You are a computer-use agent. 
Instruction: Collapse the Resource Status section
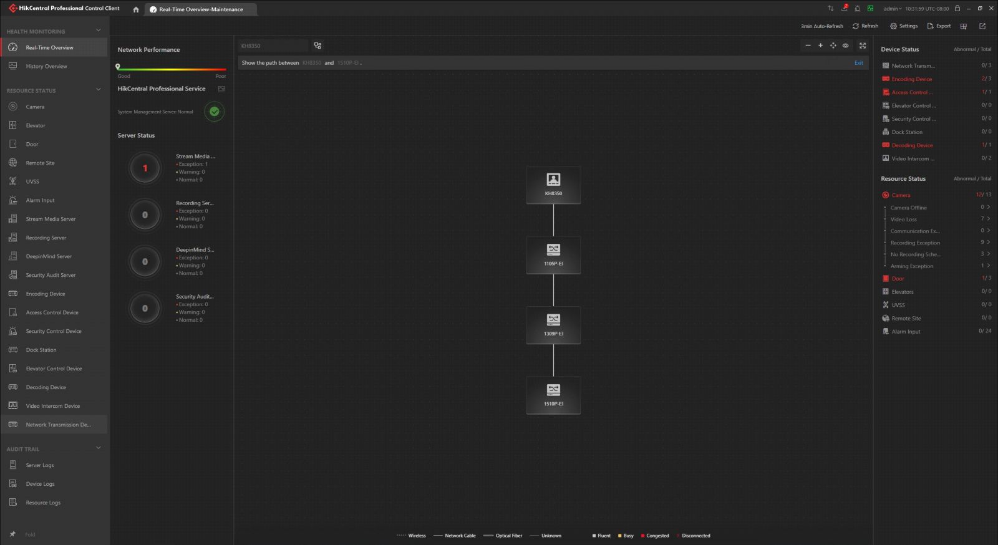[x=98, y=90]
